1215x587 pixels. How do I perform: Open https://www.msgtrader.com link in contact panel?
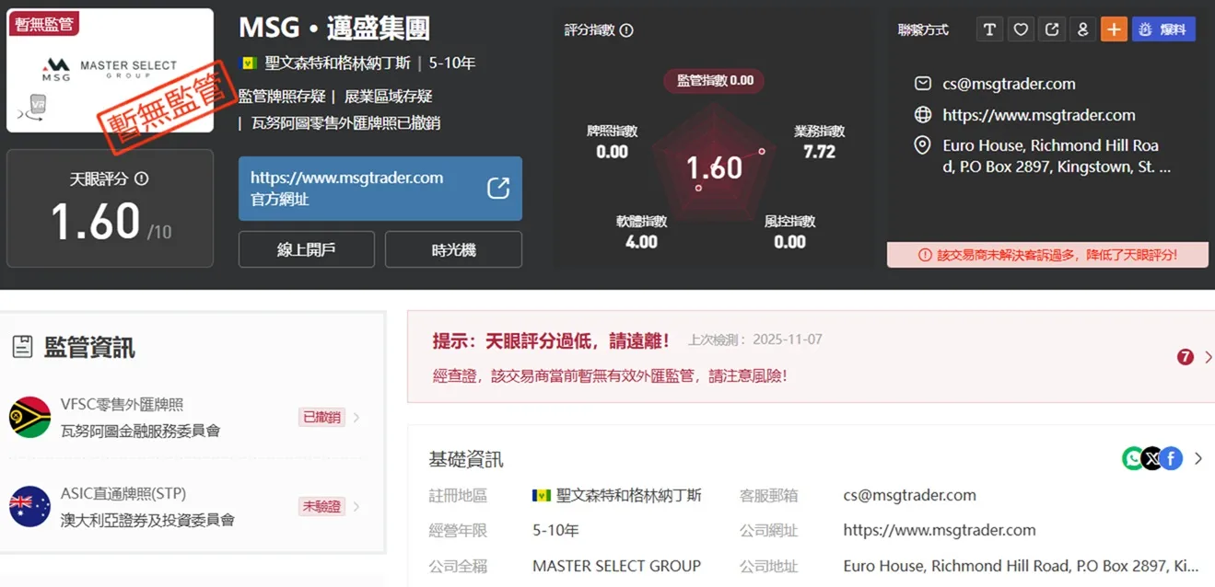coord(1038,115)
